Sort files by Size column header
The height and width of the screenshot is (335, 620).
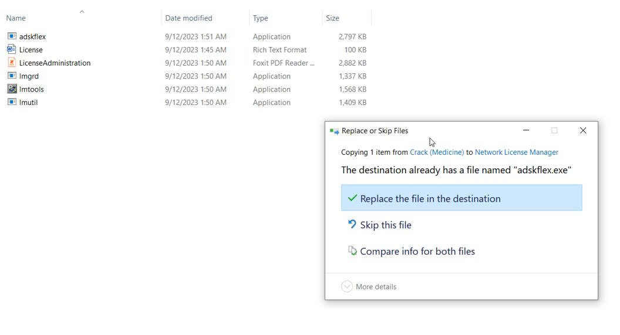click(x=332, y=18)
